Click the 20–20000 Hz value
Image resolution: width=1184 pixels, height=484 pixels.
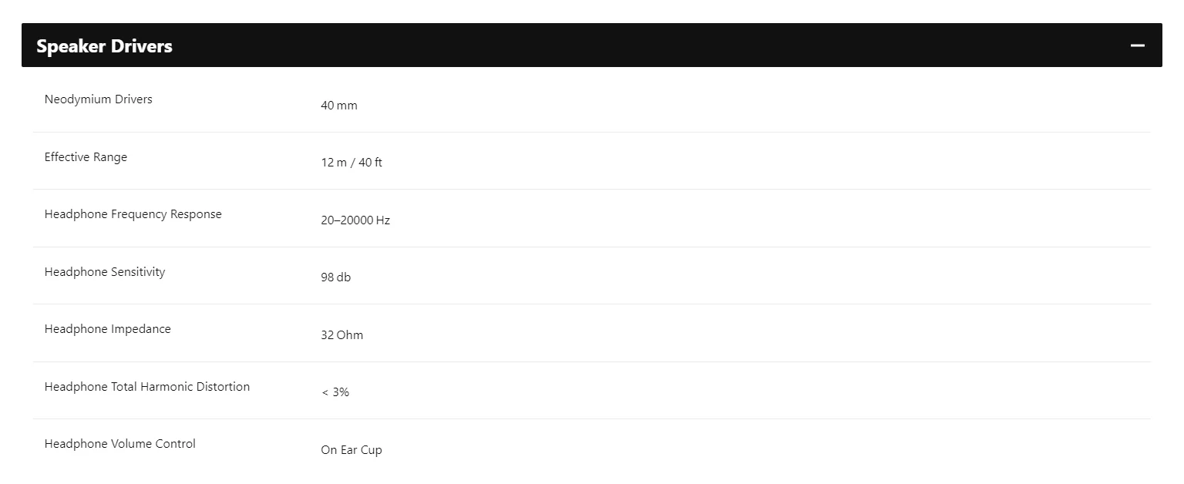coord(355,220)
